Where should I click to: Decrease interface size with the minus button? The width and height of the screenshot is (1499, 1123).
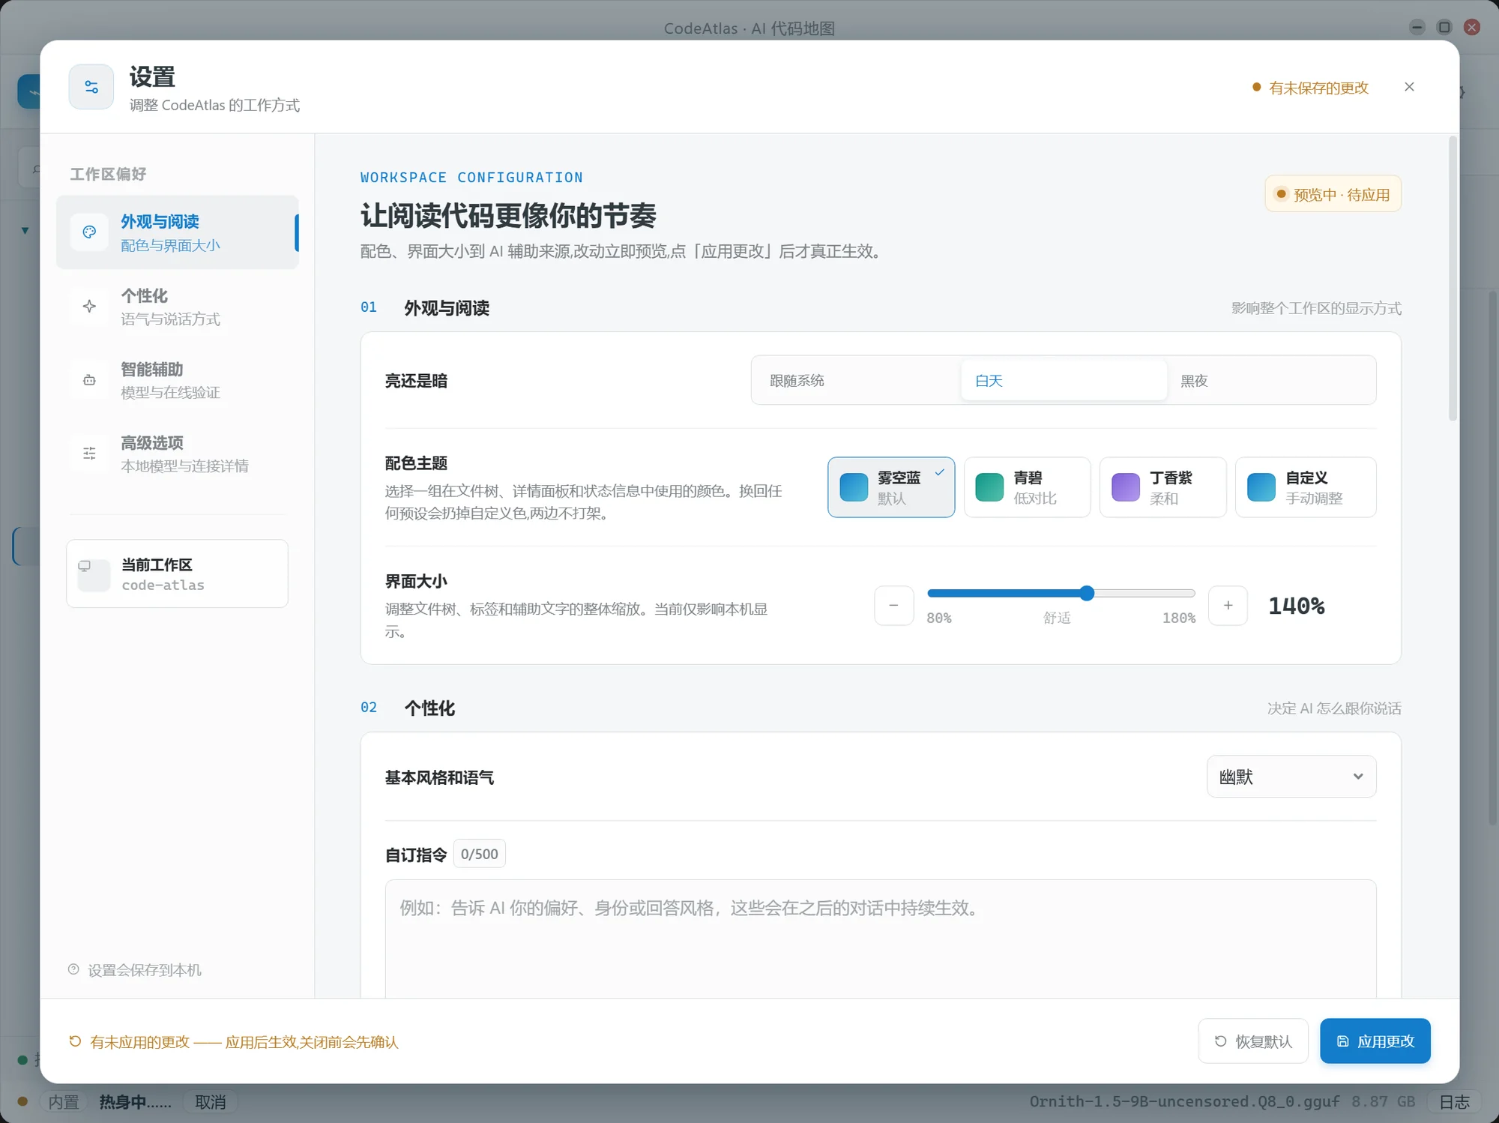[x=893, y=605]
